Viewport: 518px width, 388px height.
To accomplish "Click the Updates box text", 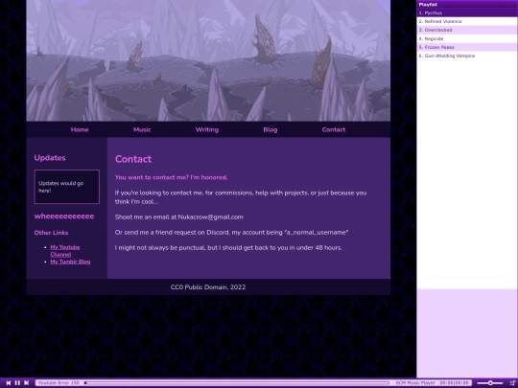I will (60, 187).
